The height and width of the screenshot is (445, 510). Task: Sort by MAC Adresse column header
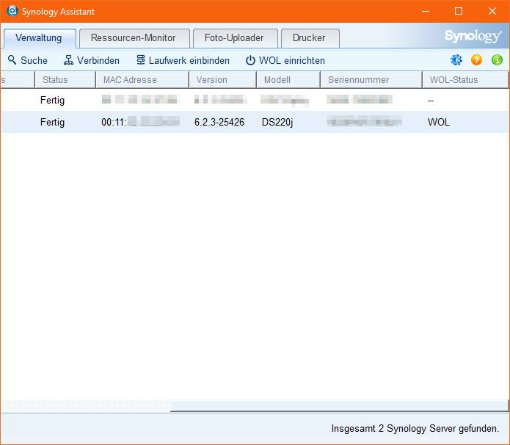tap(142, 80)
